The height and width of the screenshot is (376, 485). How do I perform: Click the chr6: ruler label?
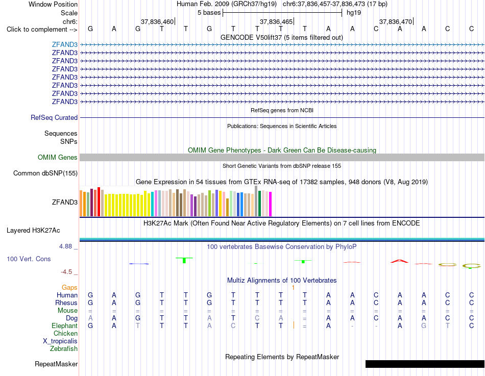(70, 21)
